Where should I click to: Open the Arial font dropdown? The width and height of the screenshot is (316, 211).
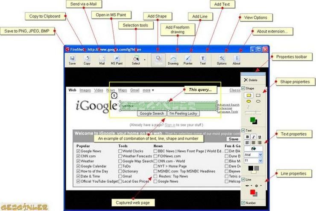260,155
